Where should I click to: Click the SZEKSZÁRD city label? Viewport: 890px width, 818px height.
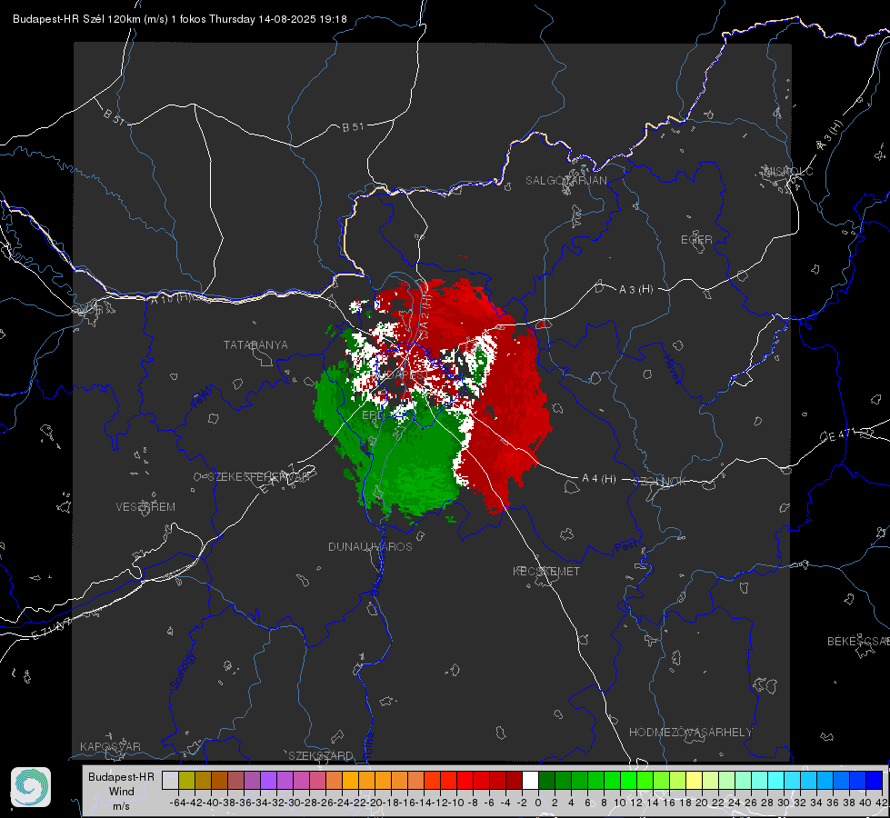pyautogui.click(x=321, y=755)
